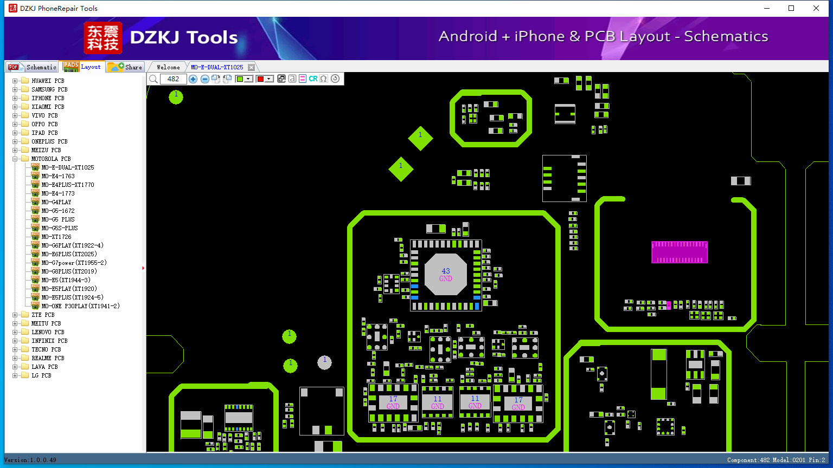833x468 pixels.
Task: Toggle the letter 'a' text label icon
Action: click(292, 79)
